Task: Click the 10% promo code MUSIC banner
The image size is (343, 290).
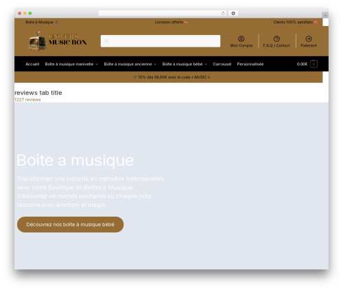Action: coord(171,77)
